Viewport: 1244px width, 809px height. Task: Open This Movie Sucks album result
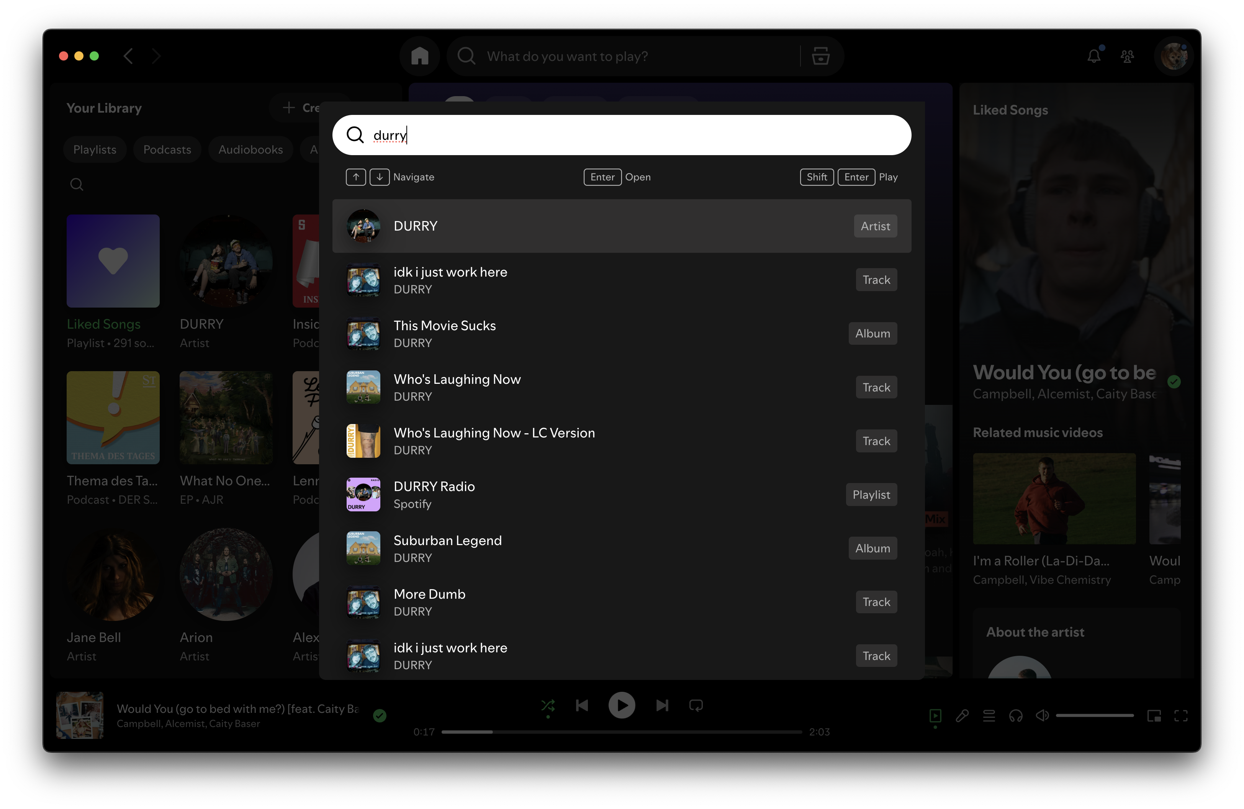tap(622, 333)
